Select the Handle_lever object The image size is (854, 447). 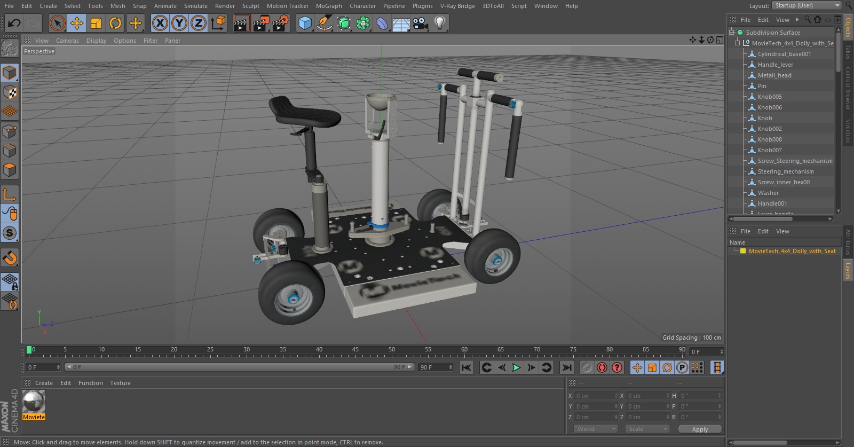coord(776,65)
